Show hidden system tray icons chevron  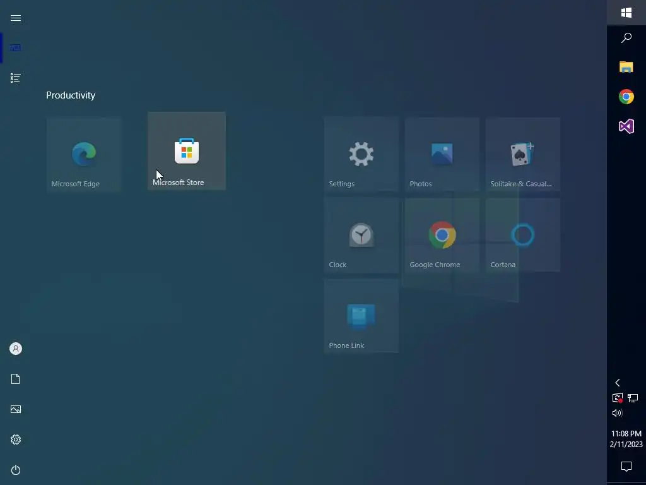pos(618,383)
